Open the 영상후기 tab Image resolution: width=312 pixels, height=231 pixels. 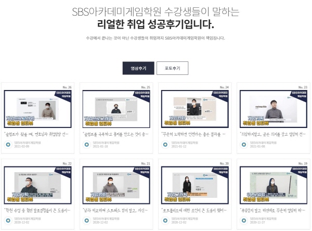tap(138, 68)
